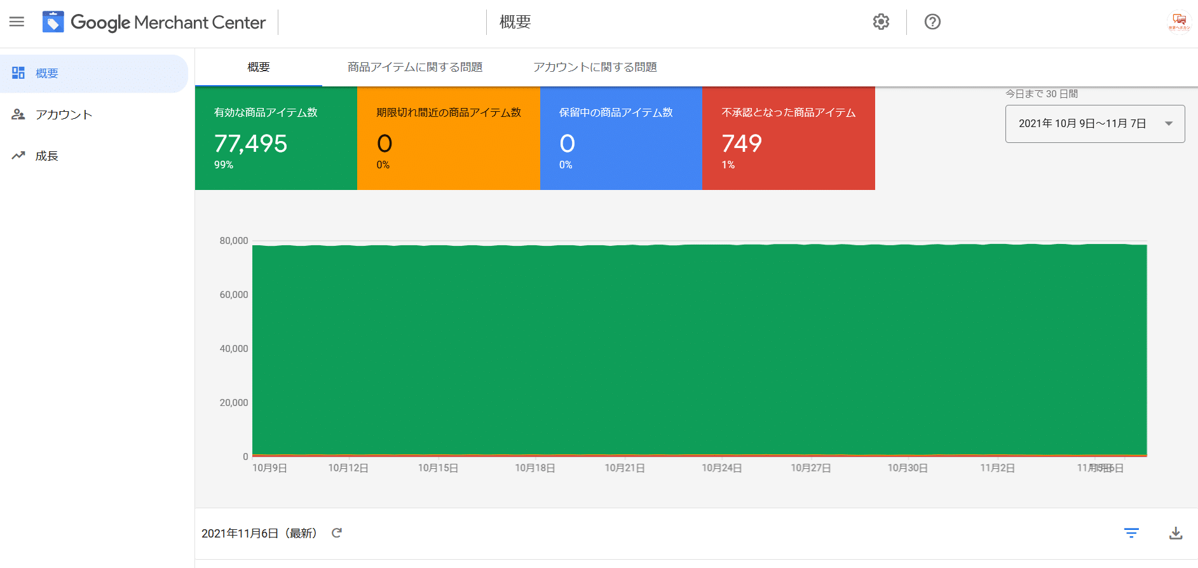1198x568 pixels.
Task: Click the red 不承認となった商品アイテム card
Action: point(789,138)
